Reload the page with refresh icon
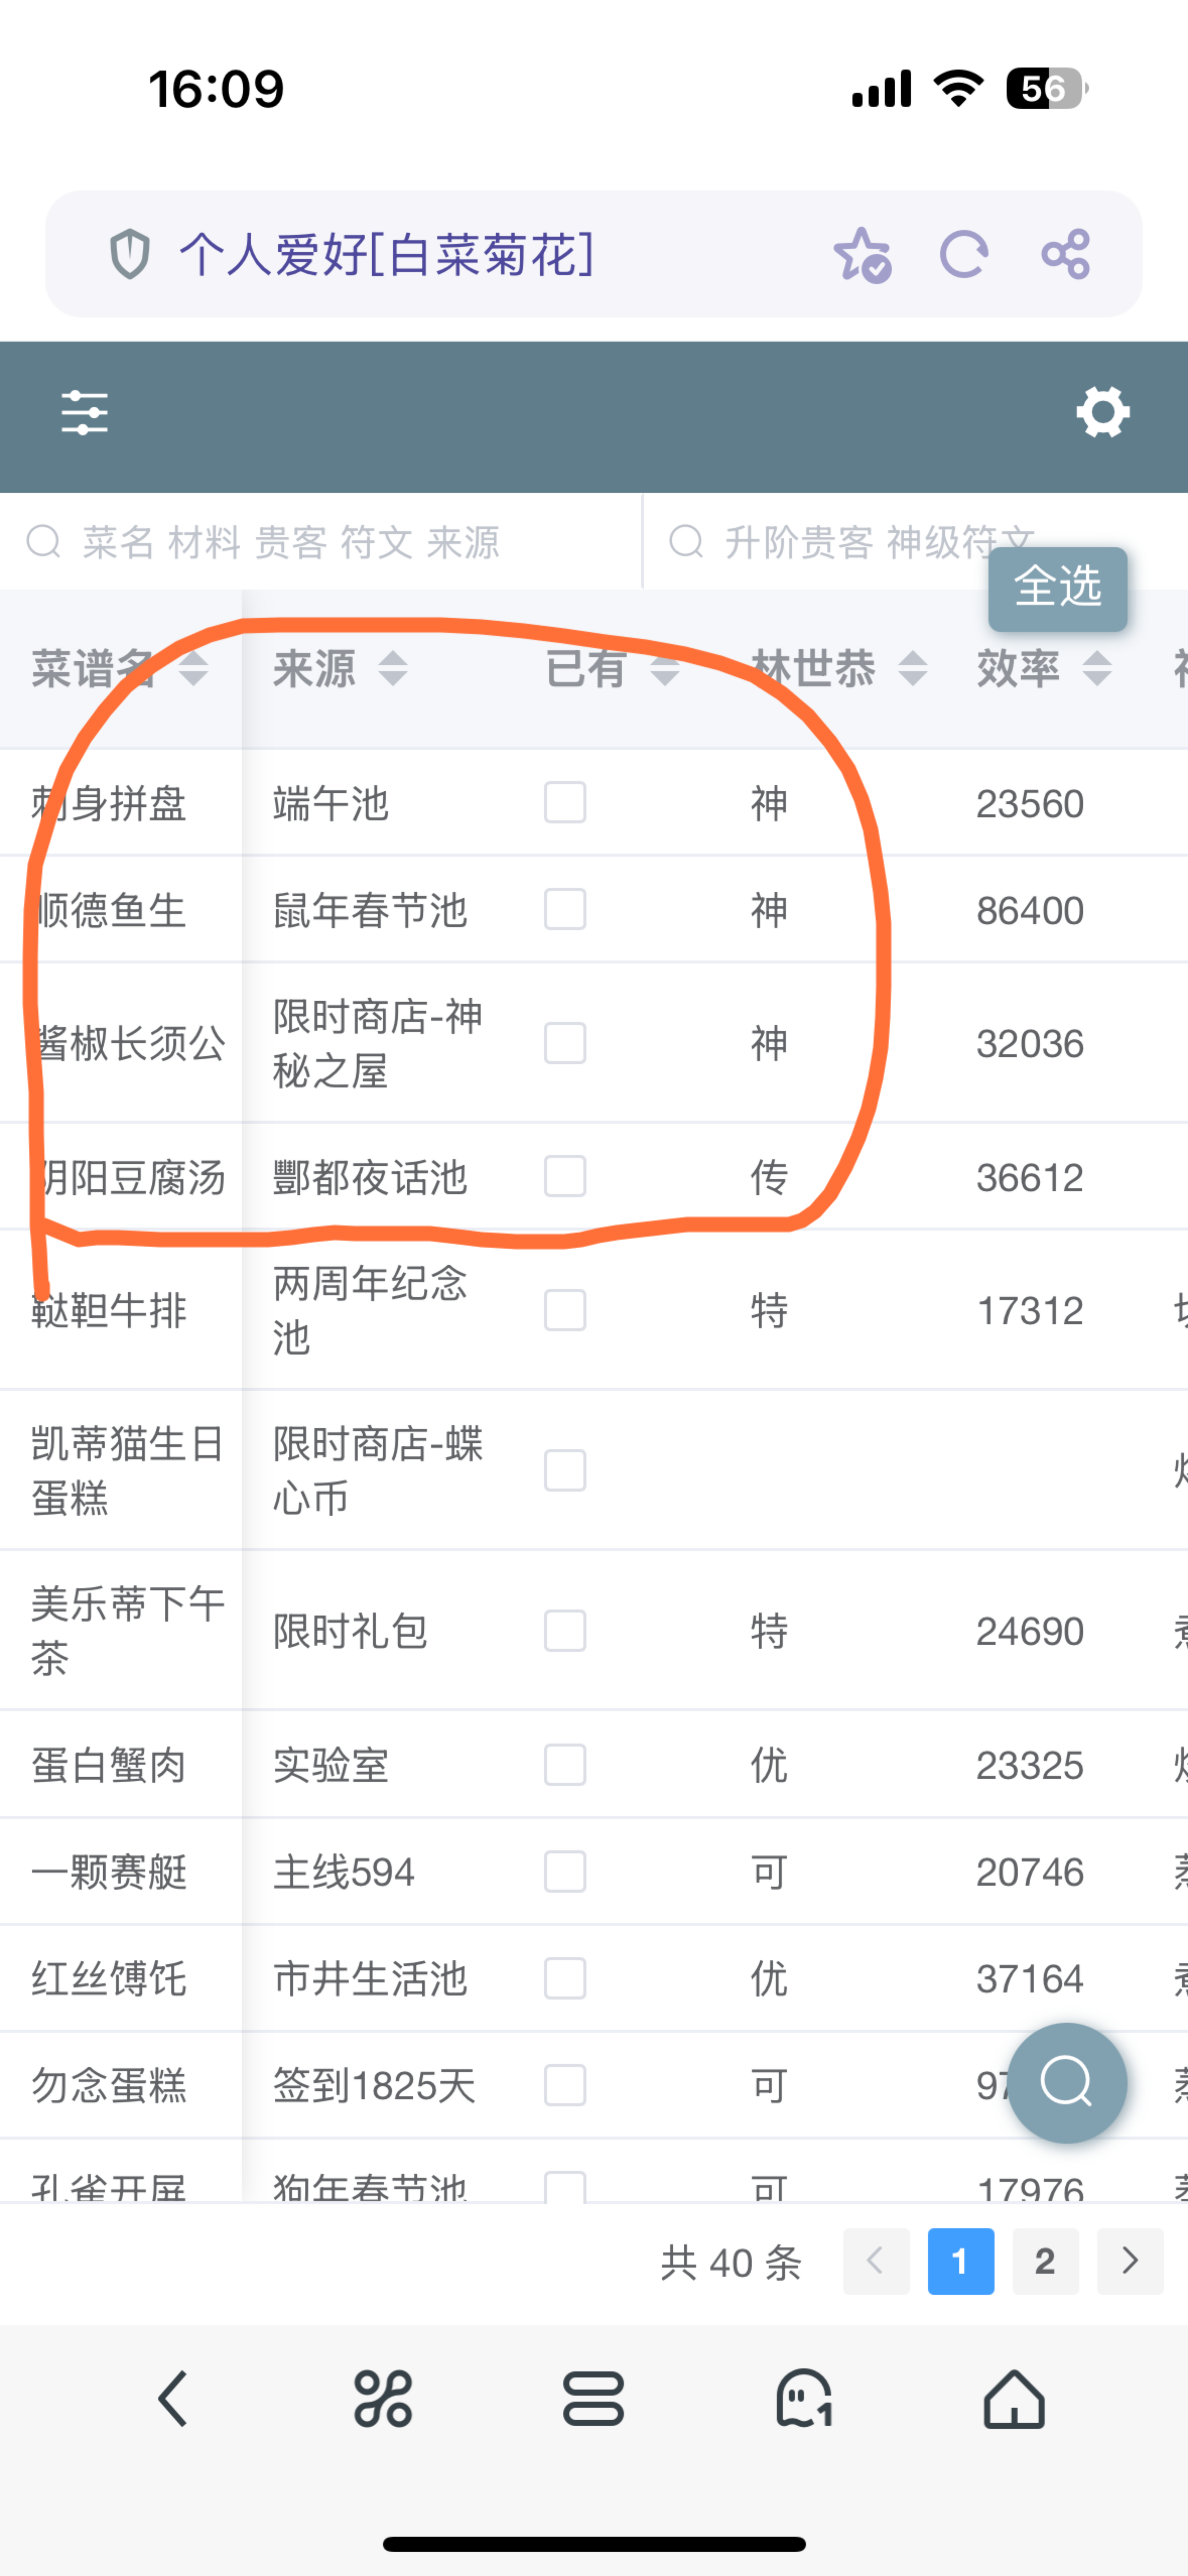The height and width of the screenshot is (2576, 1188). tap(964, 254)
